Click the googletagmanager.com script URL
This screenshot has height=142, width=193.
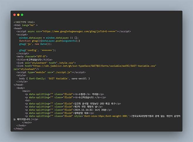[80, 31]
